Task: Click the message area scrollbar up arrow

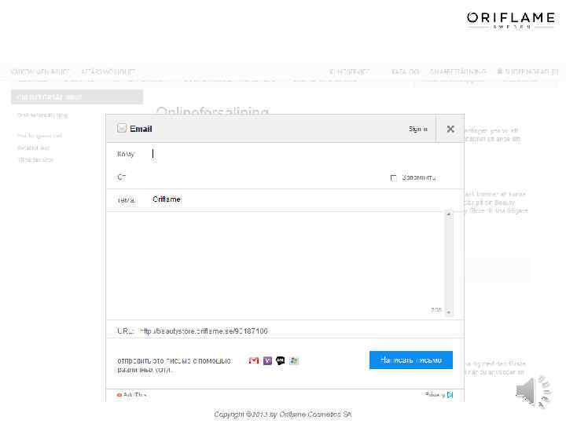Action: (x=449, y=214)
